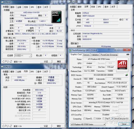This screenshot has width=134, height=129.
Task: Toggle the PhysX checkbox in GPU-Z
Action: pyautogui.click(x=104, y=118)
